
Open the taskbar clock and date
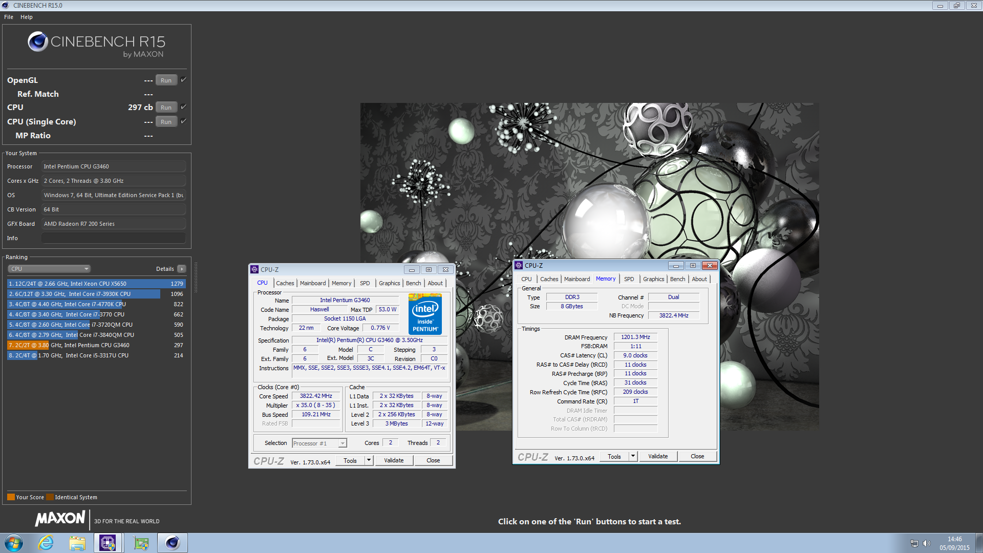(954, 543)
